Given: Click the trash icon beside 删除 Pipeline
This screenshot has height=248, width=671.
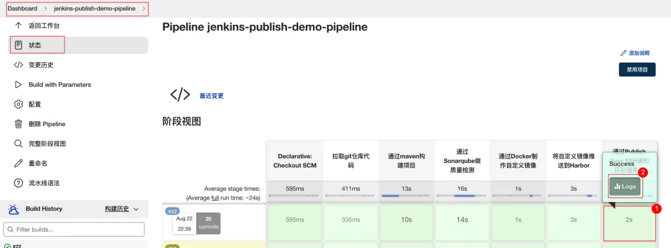Looking at the screenshot, I should pyautogui.click(x=19, y=124).
